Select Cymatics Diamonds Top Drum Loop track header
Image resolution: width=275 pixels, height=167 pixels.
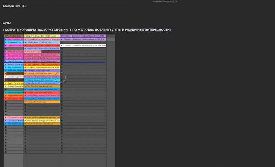(x=83, y=36)
